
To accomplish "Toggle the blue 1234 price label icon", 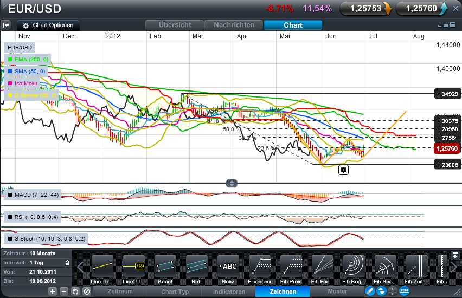I will 404,291.
